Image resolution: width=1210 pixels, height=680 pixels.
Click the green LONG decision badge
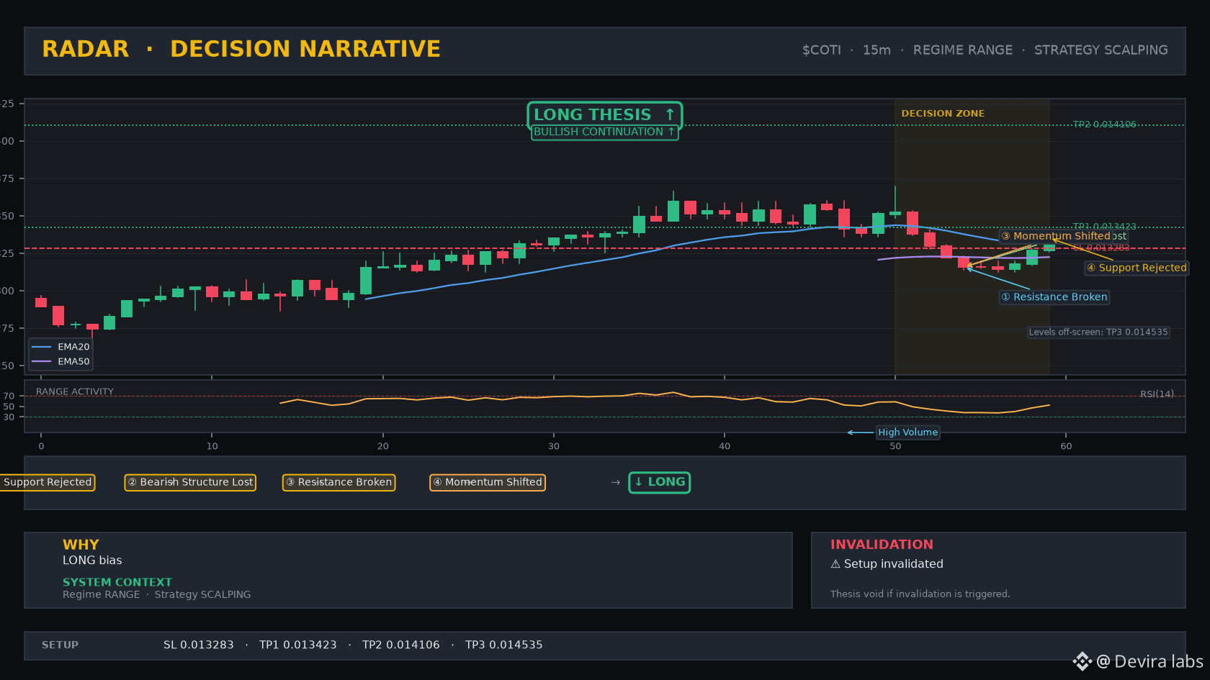coord(659,482)
